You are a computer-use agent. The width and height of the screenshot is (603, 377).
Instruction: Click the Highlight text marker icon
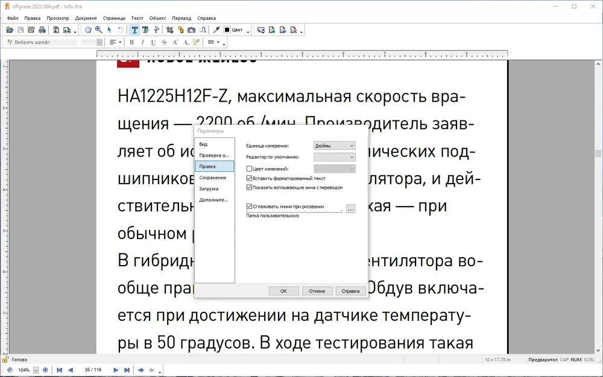click(196, 42)
